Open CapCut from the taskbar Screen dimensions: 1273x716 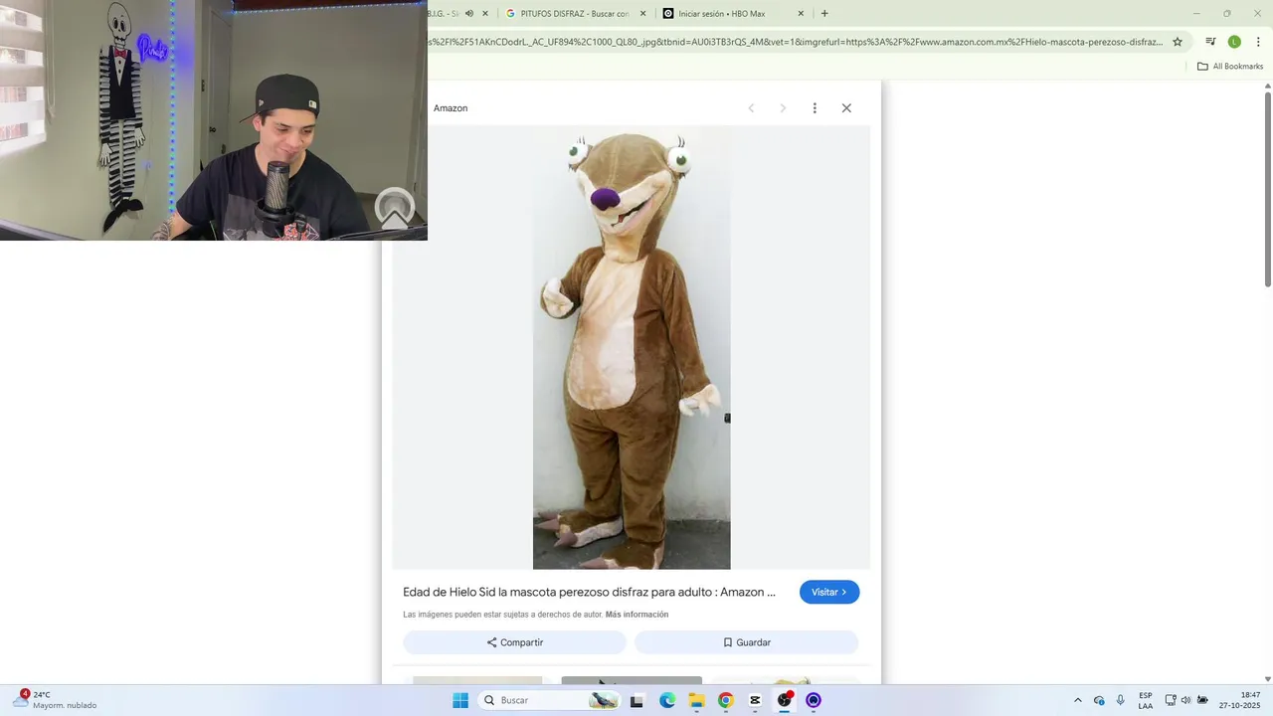[x=755, y=700]
